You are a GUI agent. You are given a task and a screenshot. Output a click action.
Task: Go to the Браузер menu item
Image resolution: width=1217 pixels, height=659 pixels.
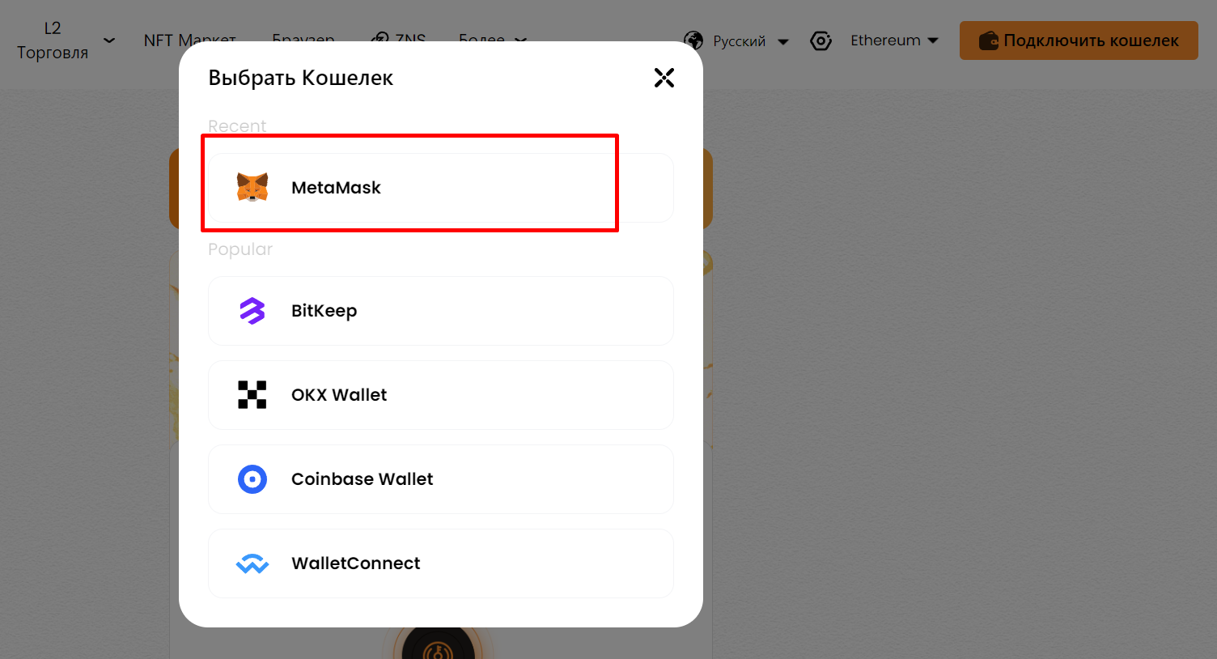[x=303, y=38]
